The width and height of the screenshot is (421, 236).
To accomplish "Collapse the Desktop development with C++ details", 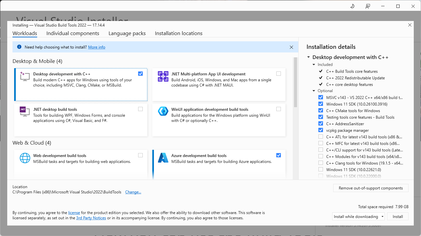I will tap(308, 57).
